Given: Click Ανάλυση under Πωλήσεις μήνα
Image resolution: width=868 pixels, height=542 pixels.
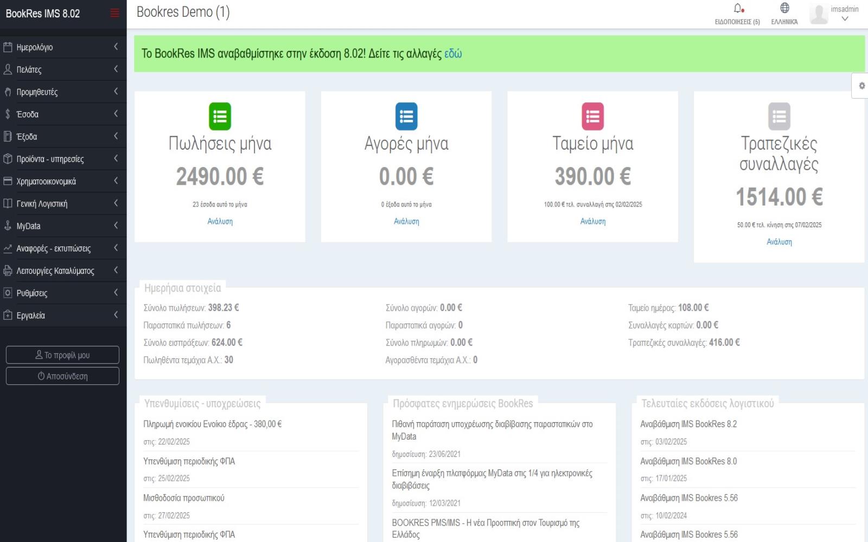Looking at the screenshot, I should coord(220,221).
